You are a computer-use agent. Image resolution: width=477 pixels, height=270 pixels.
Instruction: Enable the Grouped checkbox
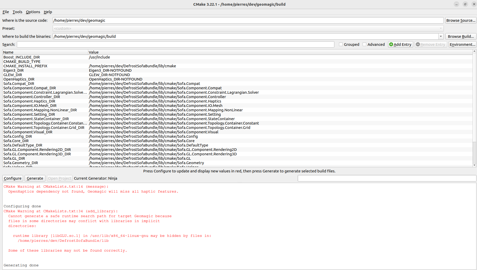pos(341,44)
